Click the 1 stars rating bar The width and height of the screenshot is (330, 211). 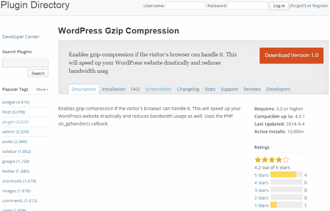coord(287,205)
